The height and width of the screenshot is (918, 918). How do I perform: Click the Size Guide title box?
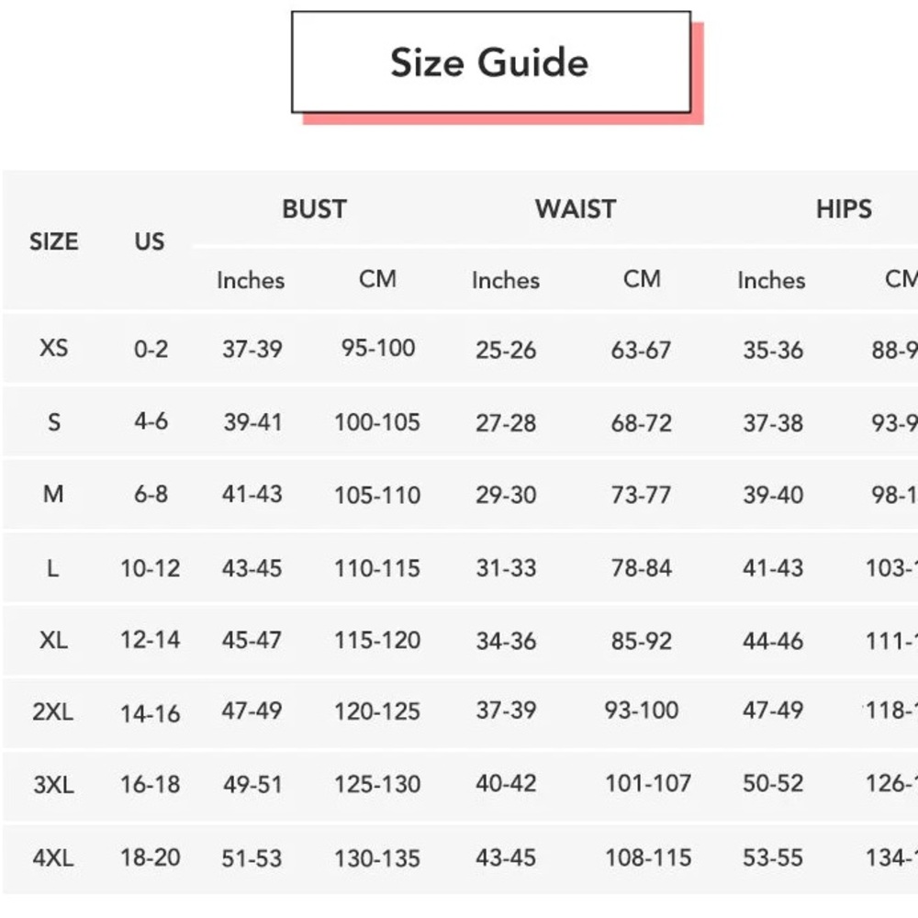tap(490, 62)
